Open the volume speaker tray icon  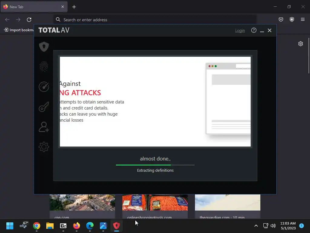pos(273,226)
